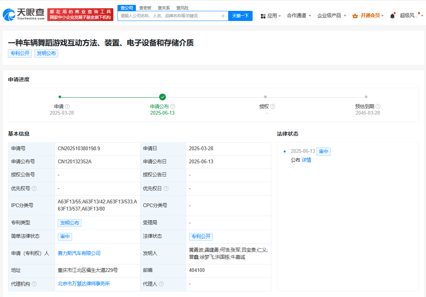426x297 pixels.
Task: Click help icon next to 授权 step
Action: click(x=272, y=106)
